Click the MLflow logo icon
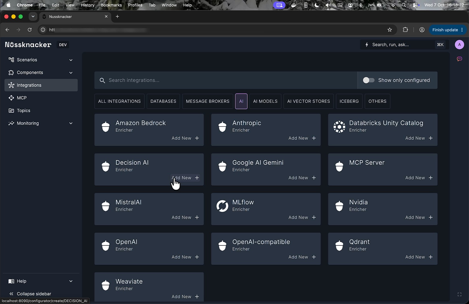469x304 pixels. coord(222,206)
